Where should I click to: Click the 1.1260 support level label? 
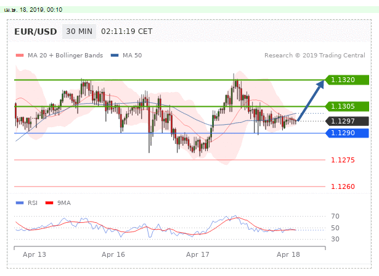341,186
